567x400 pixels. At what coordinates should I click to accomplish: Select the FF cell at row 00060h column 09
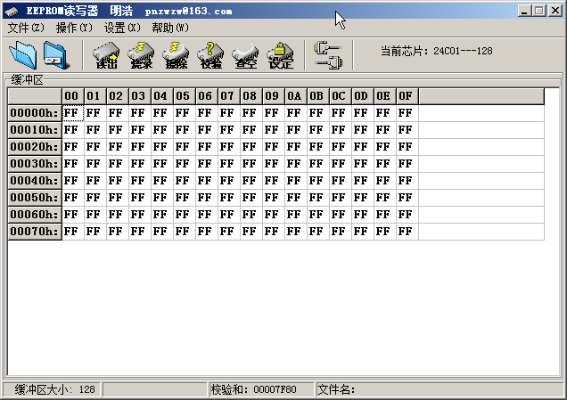(x=274, y=215)
